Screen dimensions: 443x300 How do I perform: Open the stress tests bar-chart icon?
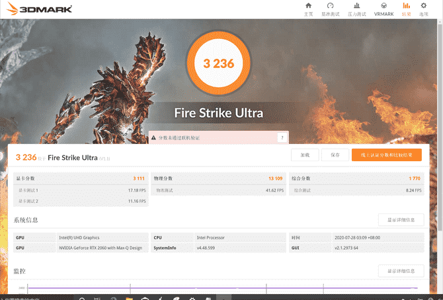pyautogui.click(x=357, y=6)
